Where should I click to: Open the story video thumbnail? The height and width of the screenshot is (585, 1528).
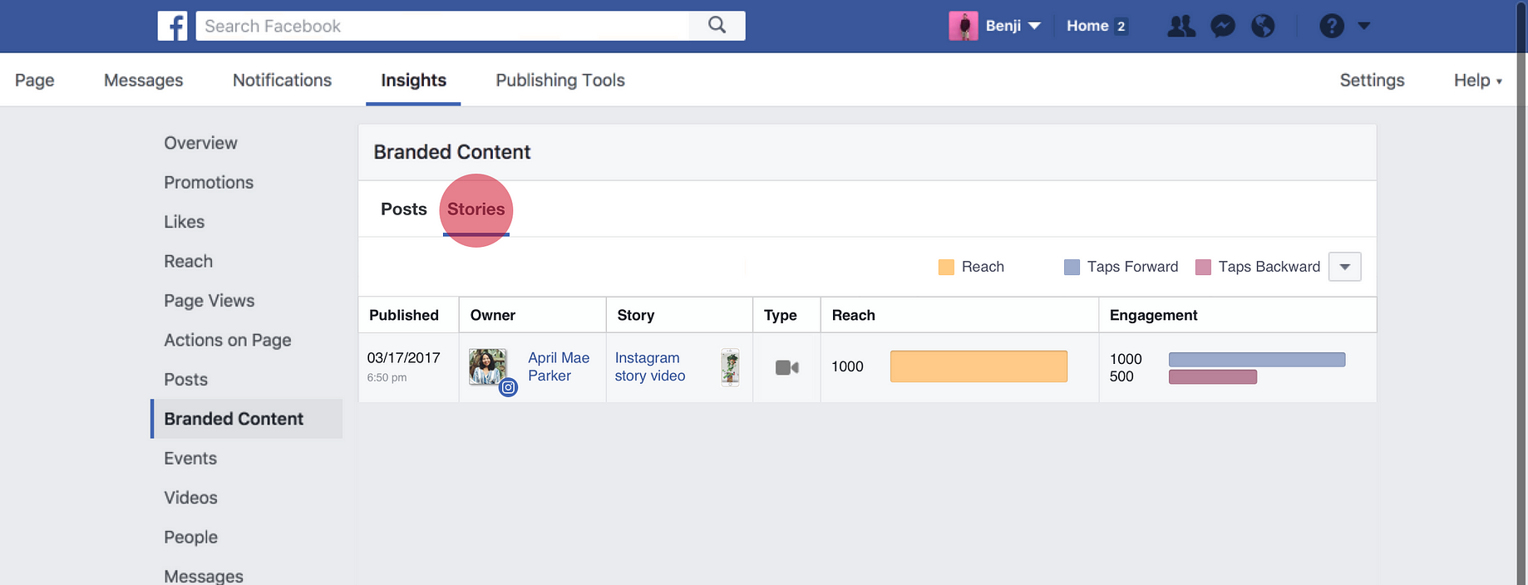[730, 366]
